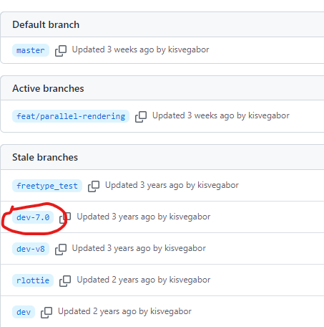Viewport: 324px width, 327px height.
Task: Copy the rlottie branch name
Action: (x=65, y=280)
